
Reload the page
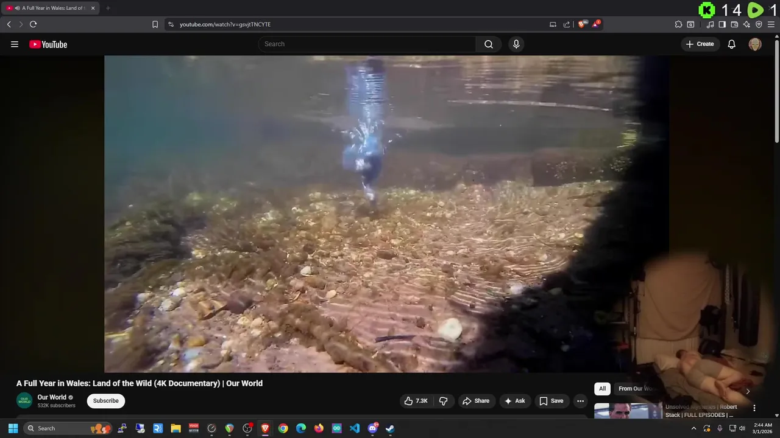[x=34, y=24]
